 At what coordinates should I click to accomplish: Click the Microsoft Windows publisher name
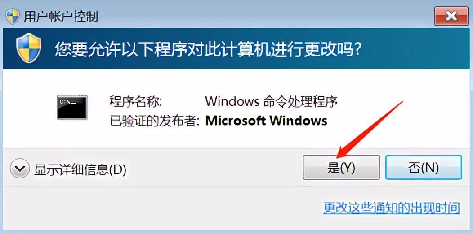pyautogui.click(x=266, y=121)
